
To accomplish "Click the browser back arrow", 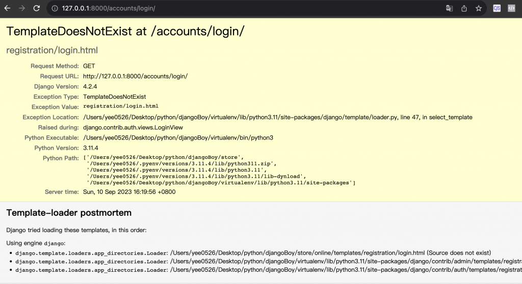I will click(x=7, y=8).
